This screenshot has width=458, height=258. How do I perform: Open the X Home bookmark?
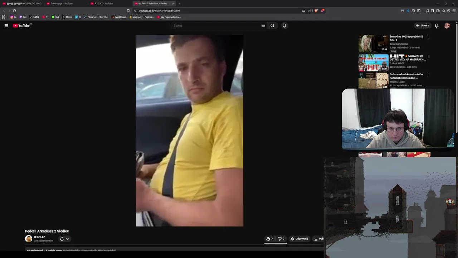pyautogui.click(x=67, y=17)
